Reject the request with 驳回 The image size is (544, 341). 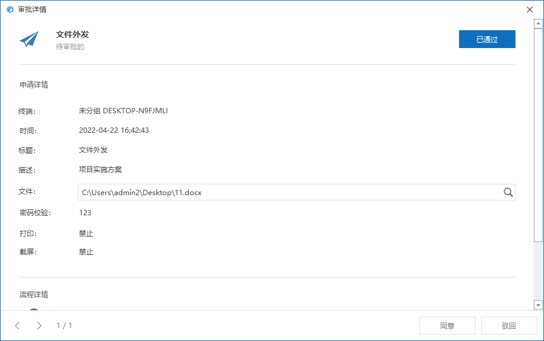coord(508,326)
